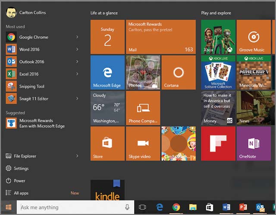Launch the Skype video tile

pyautogui.click(x=143, y=143)
